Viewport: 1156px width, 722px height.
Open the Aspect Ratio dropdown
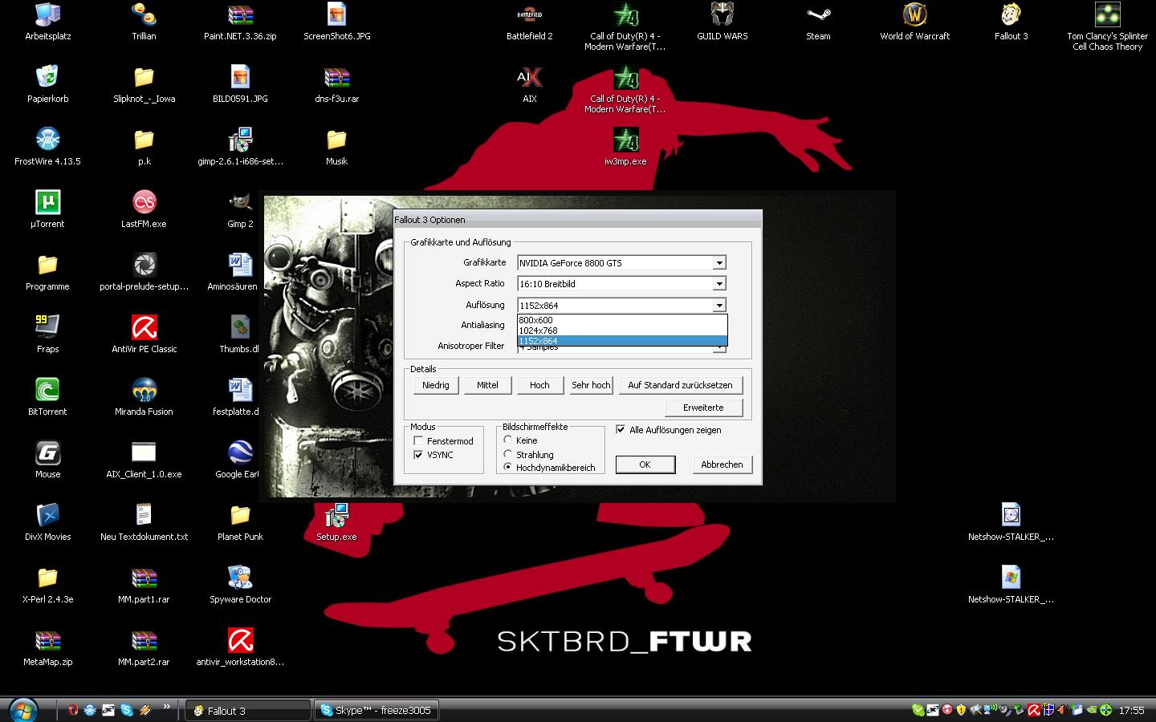coord(719,284)
